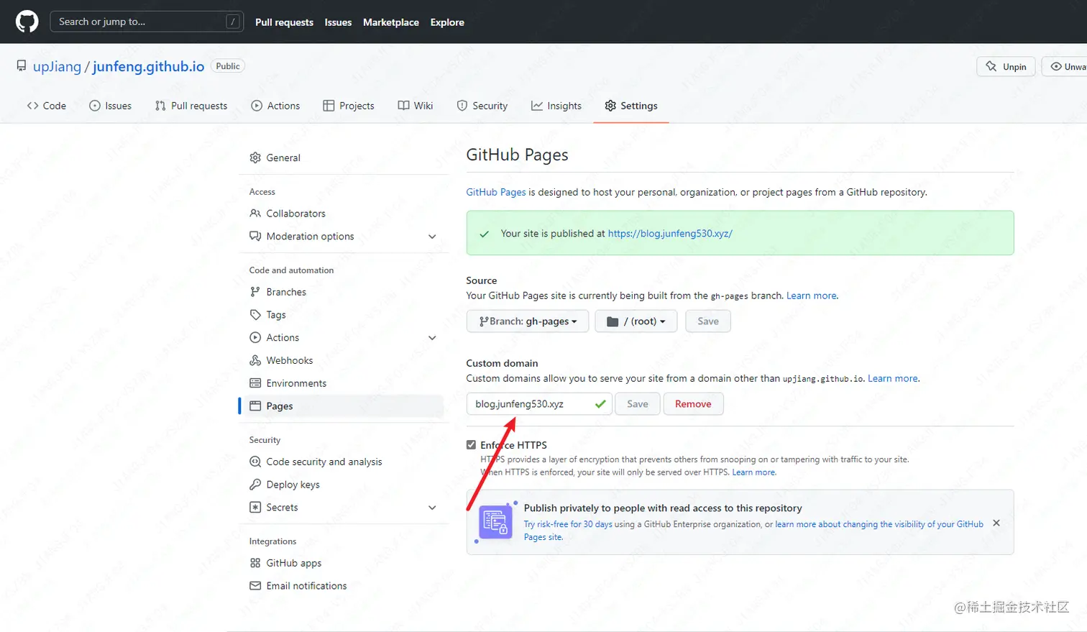This screenshot has height=632, width=1087.
Task: Click the Integrations section heading in the sidebar
Action: point(272,541)
